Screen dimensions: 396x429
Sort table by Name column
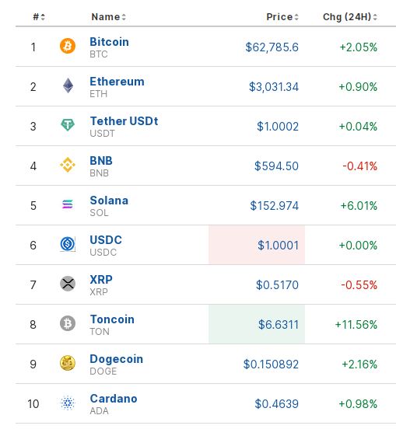tap(108, 17)
